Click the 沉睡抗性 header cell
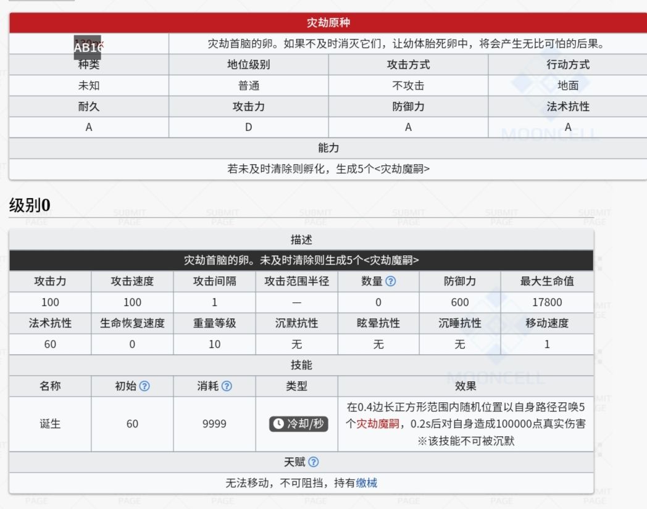 coord(460,323)
